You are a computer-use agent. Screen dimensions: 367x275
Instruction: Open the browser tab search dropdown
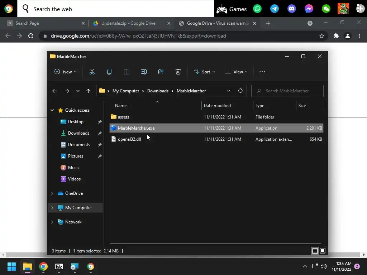[x=310, y=23]
